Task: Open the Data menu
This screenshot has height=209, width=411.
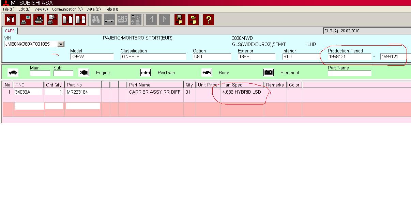Action: tap(93, 9)
